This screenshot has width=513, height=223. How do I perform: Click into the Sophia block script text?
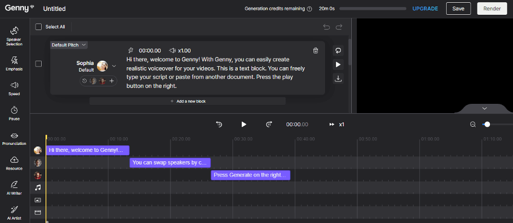[x=216, y=73]
